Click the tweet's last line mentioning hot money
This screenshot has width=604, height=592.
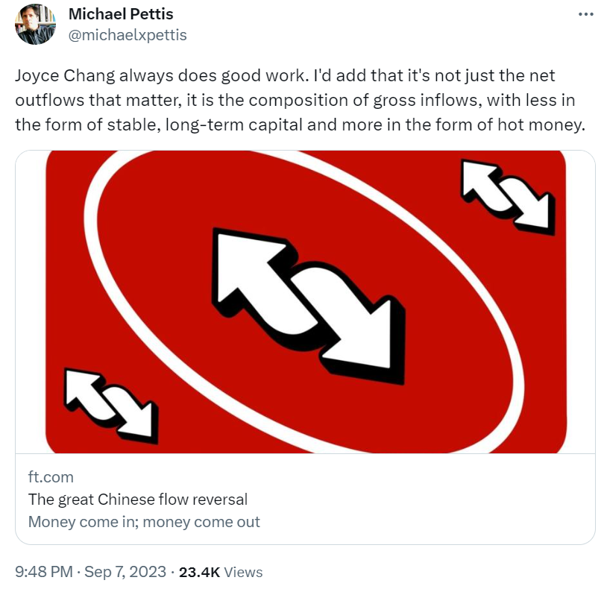tap(298, 124)
